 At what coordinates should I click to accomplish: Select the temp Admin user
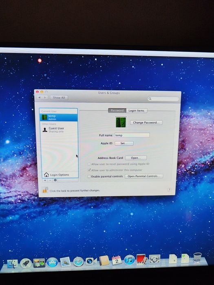point(59,117)
